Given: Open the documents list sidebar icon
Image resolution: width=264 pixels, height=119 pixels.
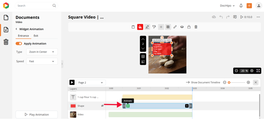Looking at the screenshot, I should [6, 30].
